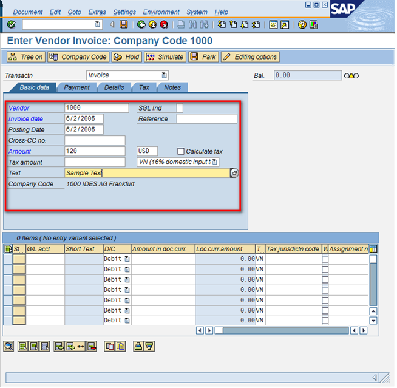Viewport: 397px width, 388px height.
Task: Click the item details magnifier icon
Action: (x=8, y=346)
